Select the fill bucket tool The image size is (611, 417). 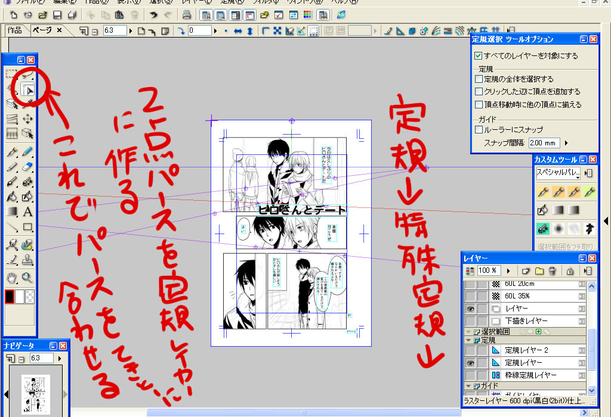point(12,197)
